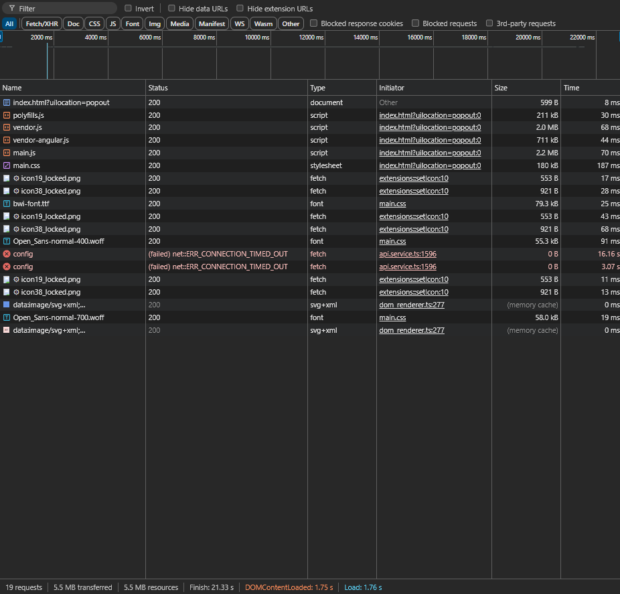620x594 pixels.
Task: Click the red error icon of the 3.07 s config request
Action: pos(6,267)
